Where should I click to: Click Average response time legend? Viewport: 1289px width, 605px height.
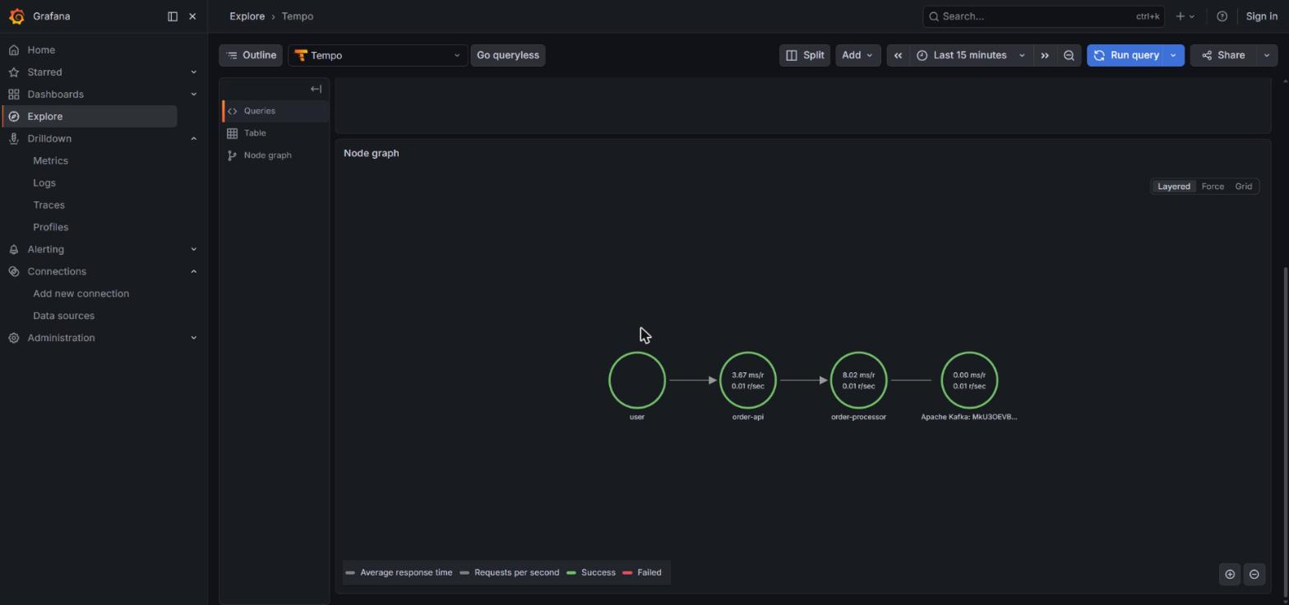(x=400, y=573)
